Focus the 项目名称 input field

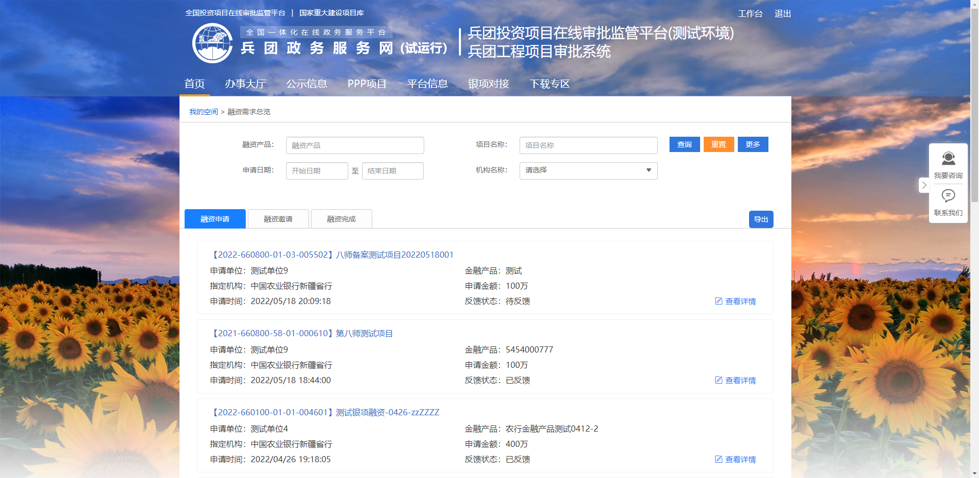point(588,145)
